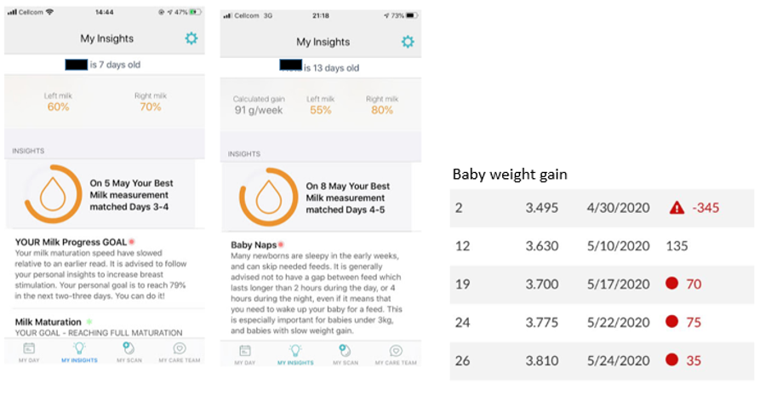Tap Calculated gain 91 g/week
This screenshot has width=760, height=396.
259,105
